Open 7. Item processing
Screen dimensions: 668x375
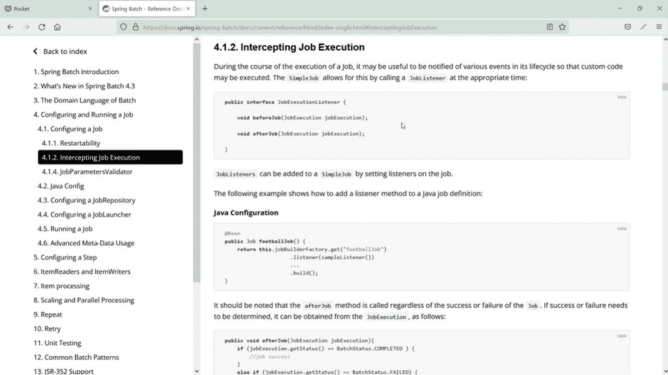(x=61, y=286)
